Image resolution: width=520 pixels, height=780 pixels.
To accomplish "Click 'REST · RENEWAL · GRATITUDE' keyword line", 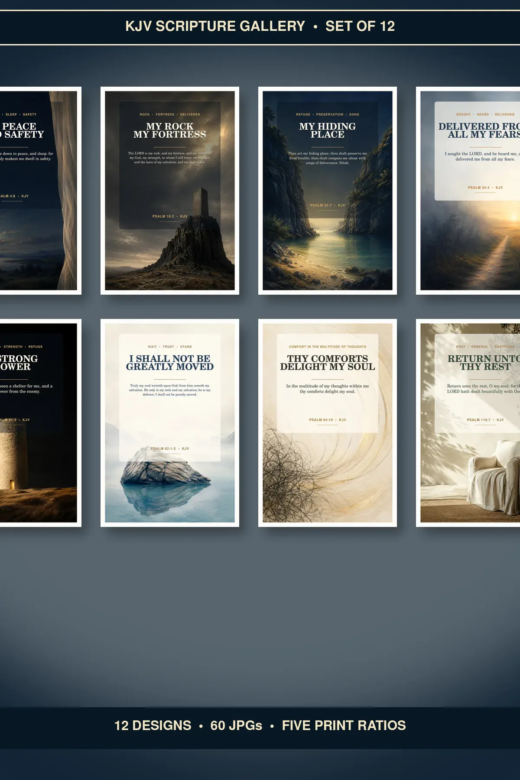I will [485, 347].
